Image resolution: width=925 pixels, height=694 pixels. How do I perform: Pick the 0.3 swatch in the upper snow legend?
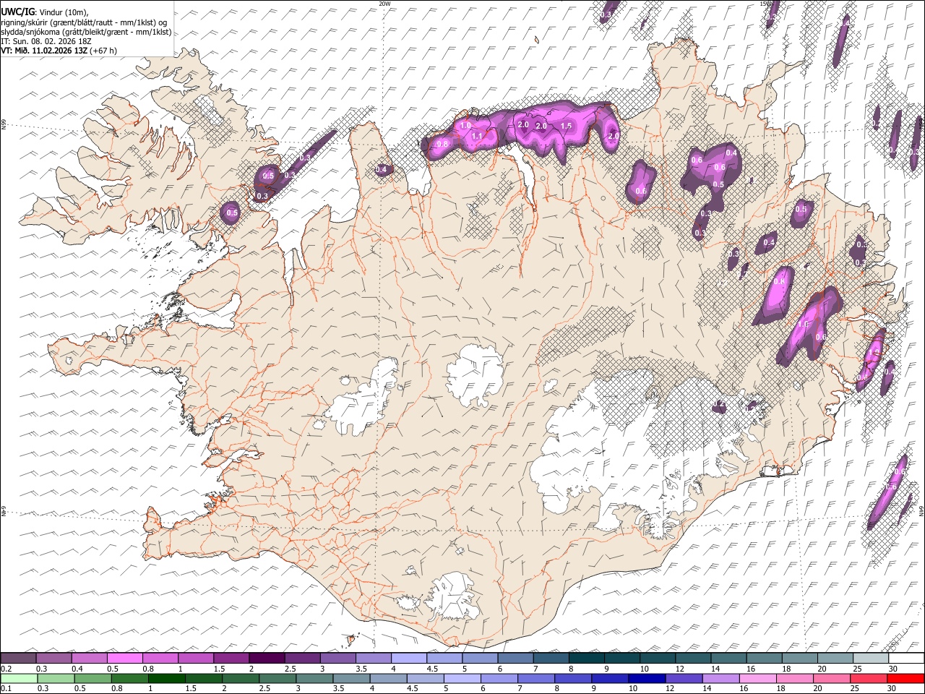coord(54,659)
